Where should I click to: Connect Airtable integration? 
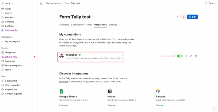click(x=160, y=105)
